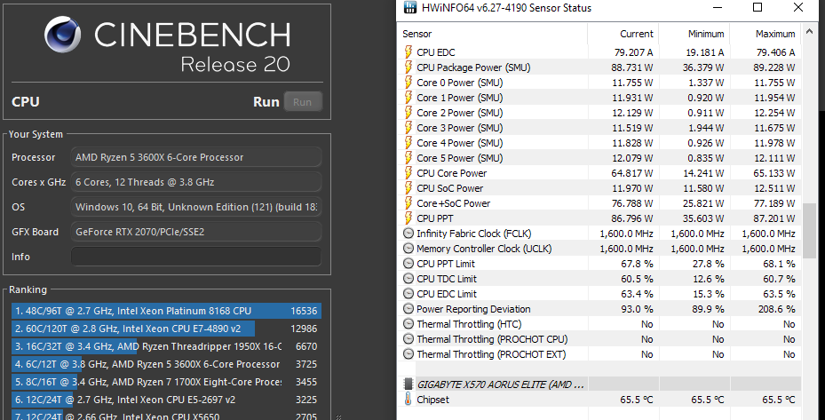Click the lightning icon beside Core 0 Power
The image size is (825, 420).
409,83
